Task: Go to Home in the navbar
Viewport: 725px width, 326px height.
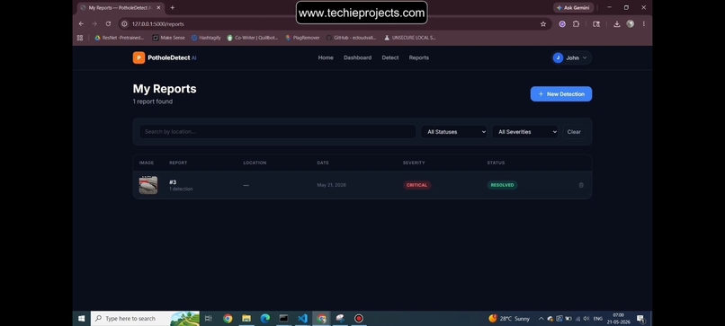Action: point(326,57)
